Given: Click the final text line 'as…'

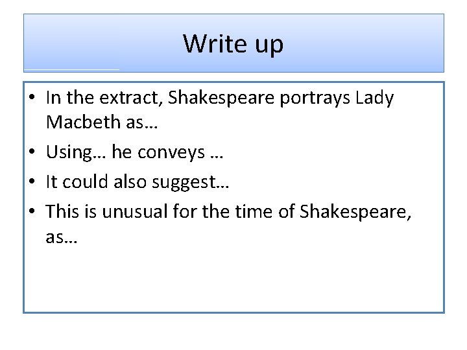Looking at the screenshot, I should coord(62,238).
